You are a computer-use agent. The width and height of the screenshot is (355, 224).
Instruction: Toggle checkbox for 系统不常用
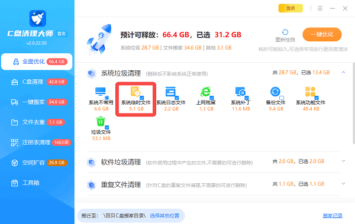click(x=107, y=98)
